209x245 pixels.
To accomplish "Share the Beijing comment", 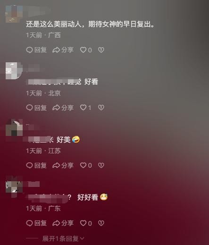I will click(x=63, y=108).
